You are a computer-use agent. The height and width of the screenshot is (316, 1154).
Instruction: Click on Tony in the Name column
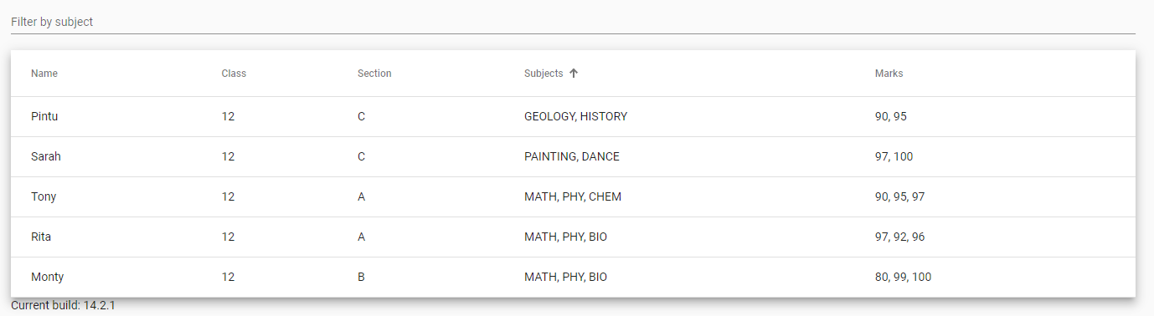click(x=44, y=197)
